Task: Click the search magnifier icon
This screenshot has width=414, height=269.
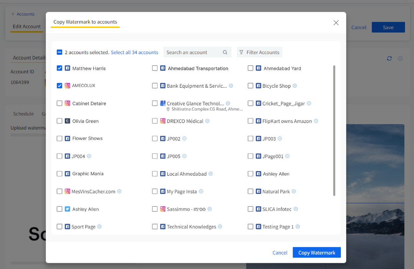Action: (x=225, y=52)
